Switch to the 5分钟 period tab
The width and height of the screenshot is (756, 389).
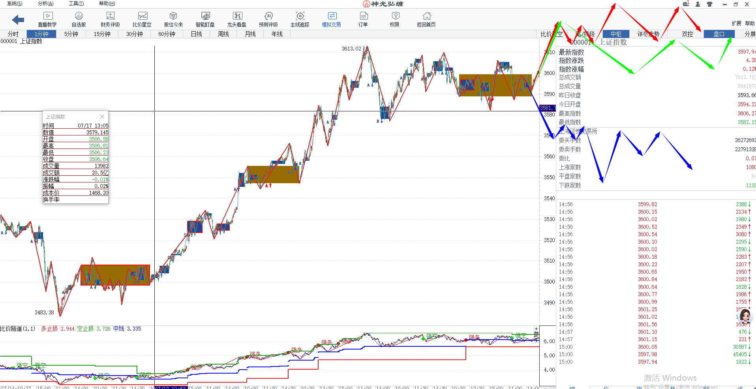point(71,34)
